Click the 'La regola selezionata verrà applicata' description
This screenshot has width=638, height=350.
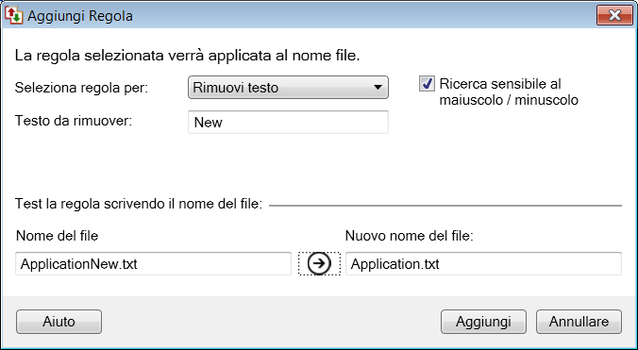click(187, 56)
